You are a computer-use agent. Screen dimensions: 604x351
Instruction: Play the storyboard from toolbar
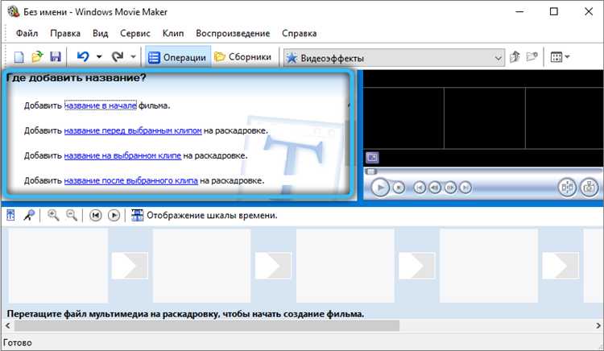coord(114,215)
